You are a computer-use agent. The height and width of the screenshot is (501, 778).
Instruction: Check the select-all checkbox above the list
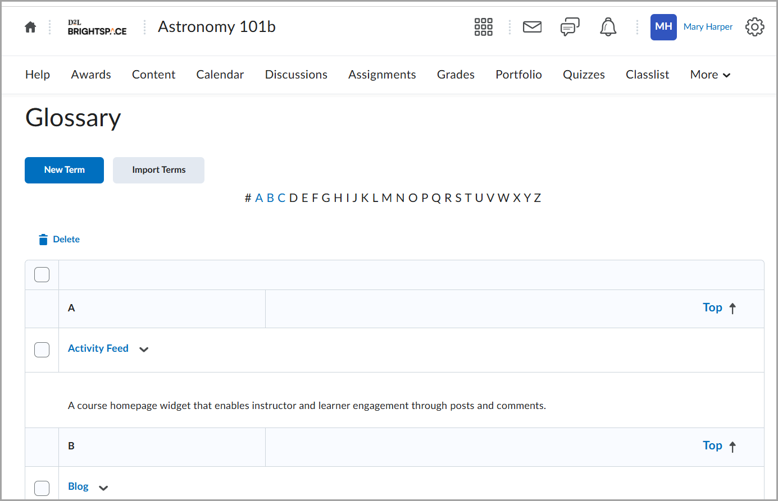click(42, 274)
